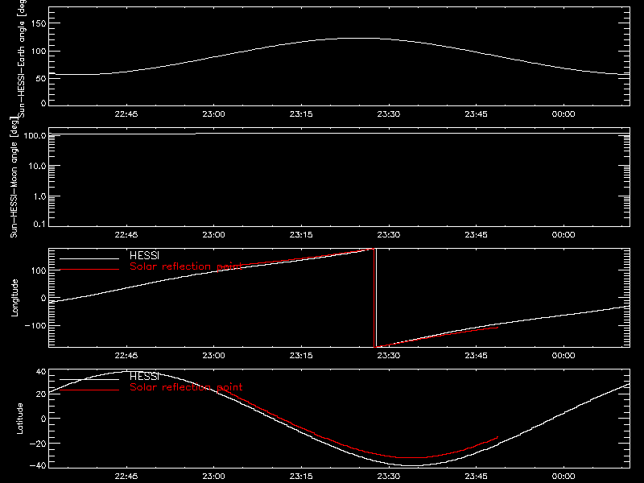Select Solar reflection point legend in Latitude plot
This screenshot has width=644, height=483.
click(x=186, y=387)
